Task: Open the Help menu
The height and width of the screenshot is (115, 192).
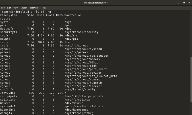Action: pos(43,8)
